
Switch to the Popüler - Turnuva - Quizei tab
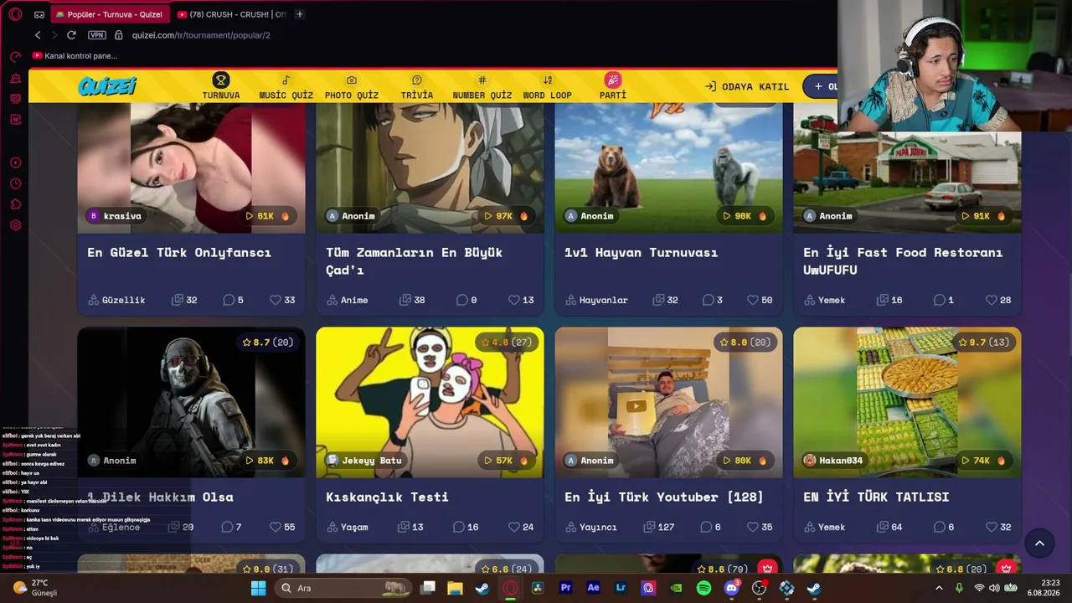click(x=110, y=14)
